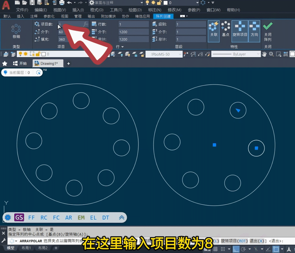
Task: Click the 旋转项目(ROT) command option
Action: pyautogui.click(x=234, y=241)
